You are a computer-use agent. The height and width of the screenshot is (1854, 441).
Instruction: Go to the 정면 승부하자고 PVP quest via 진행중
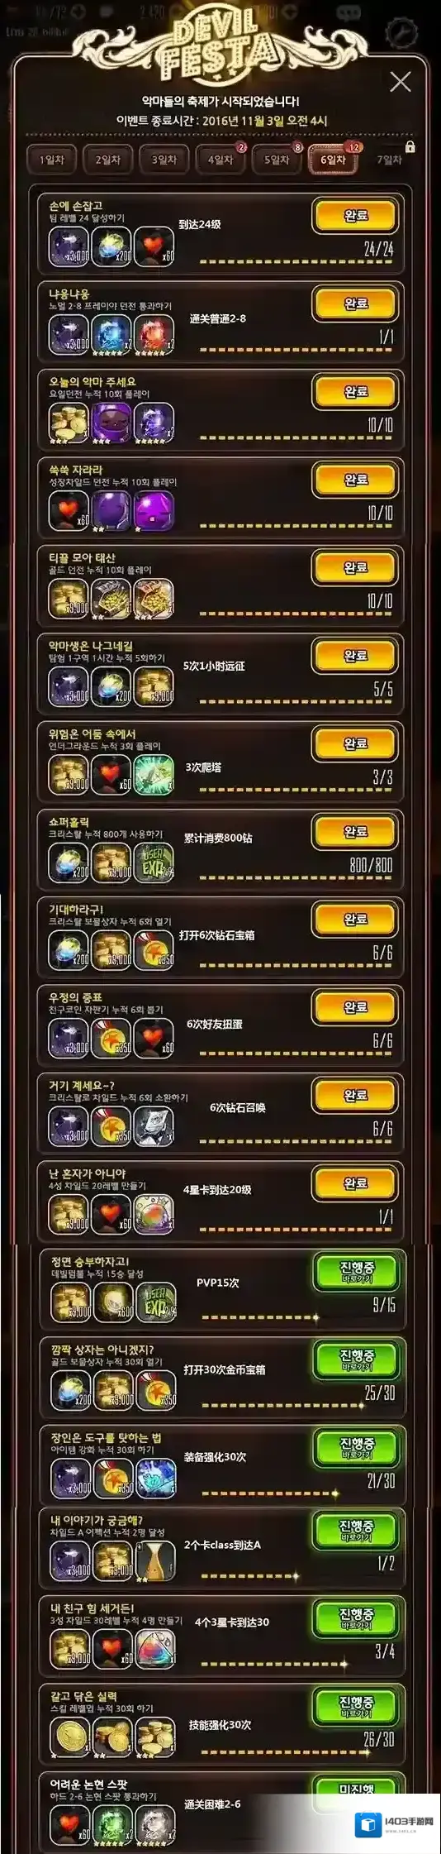(357, 1273)
